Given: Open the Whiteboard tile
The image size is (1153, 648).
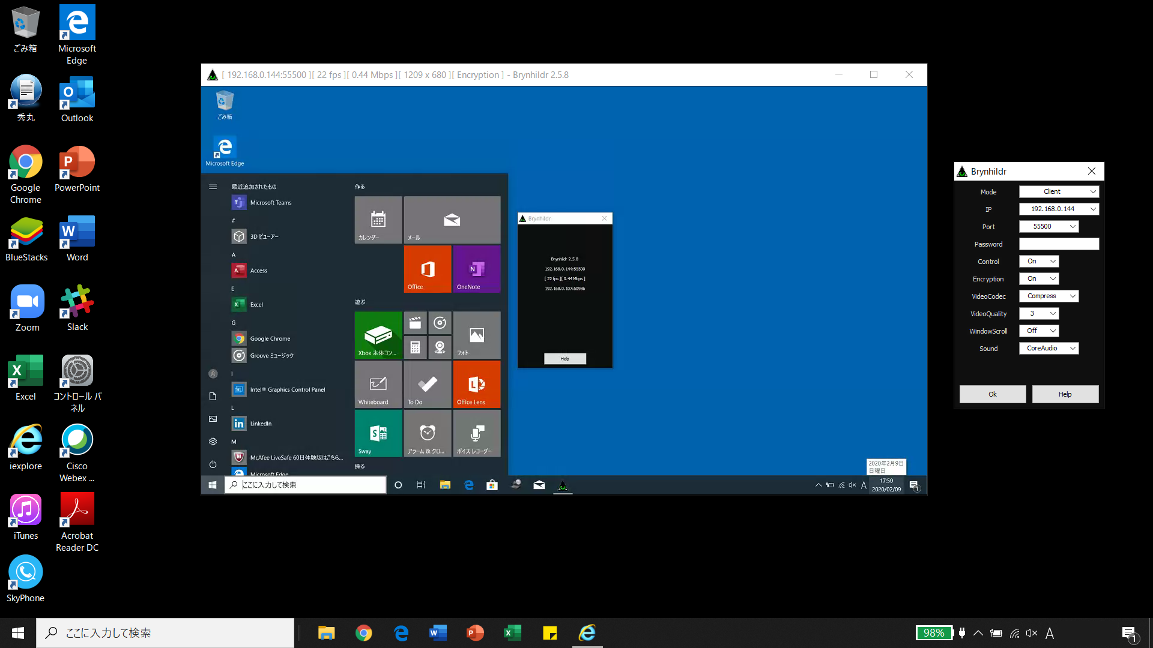Looking at the screenshot, I should 378,384.
